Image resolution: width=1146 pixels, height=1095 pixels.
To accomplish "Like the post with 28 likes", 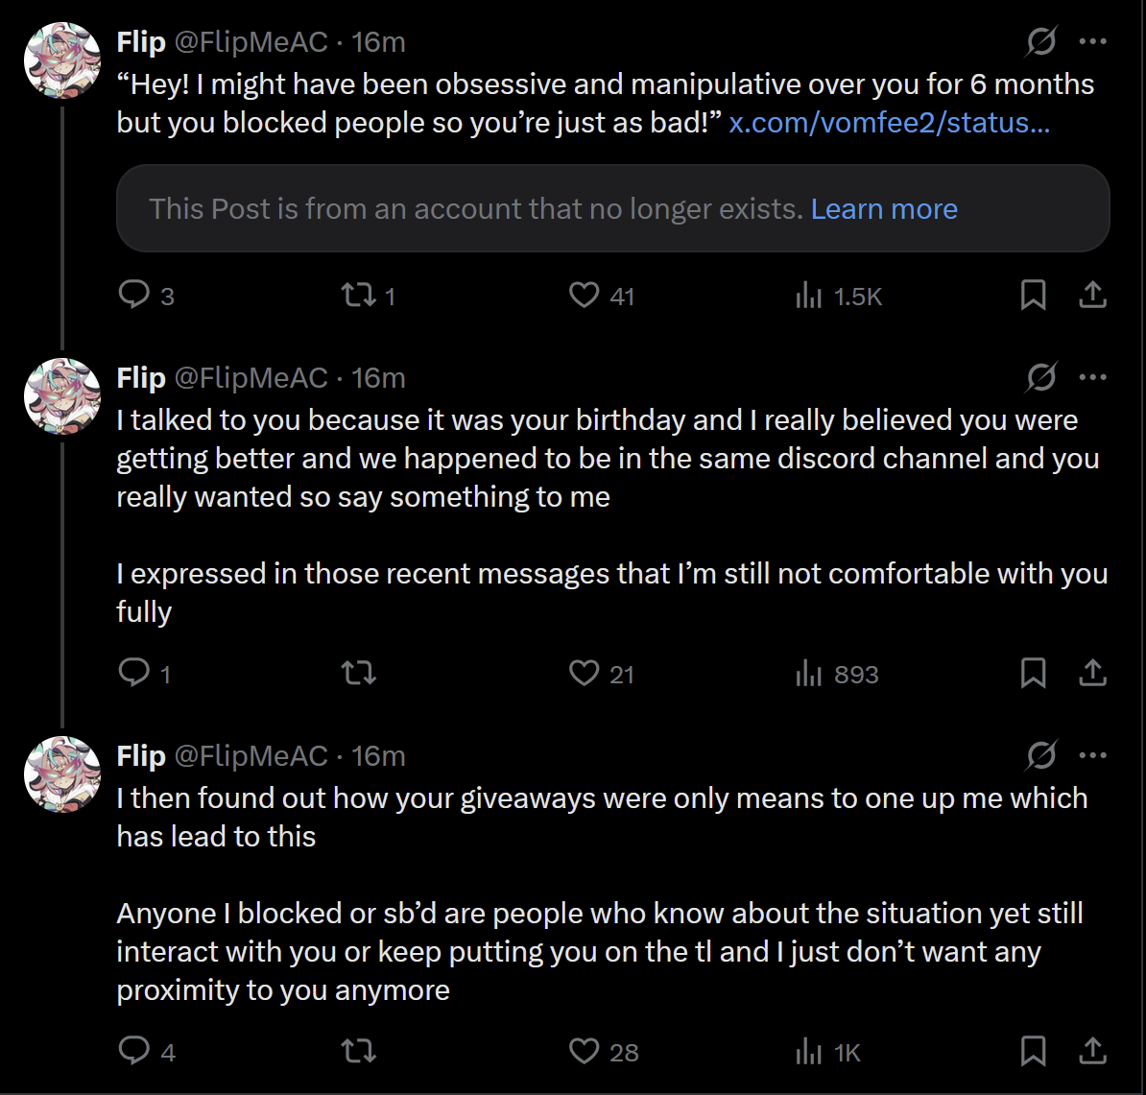I will point(584,1051).
